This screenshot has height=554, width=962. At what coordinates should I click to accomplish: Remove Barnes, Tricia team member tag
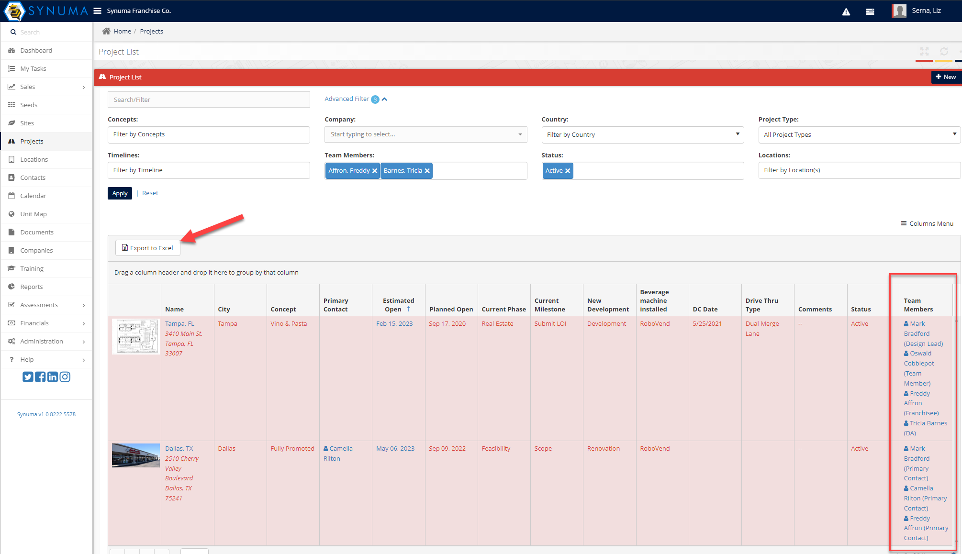point(427,171)
